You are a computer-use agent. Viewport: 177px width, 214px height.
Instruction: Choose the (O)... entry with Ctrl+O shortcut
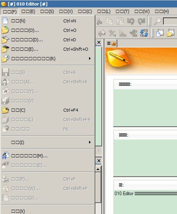coord(48,30)
